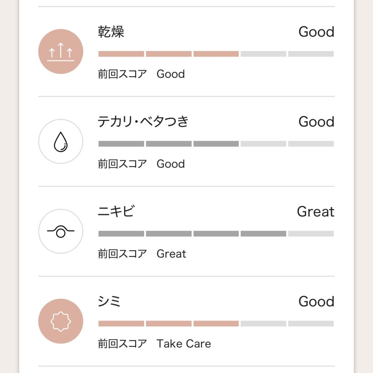Select the ニキビ category label
The height and width of the screenshot is (373, 373).
tap(116, 212)
